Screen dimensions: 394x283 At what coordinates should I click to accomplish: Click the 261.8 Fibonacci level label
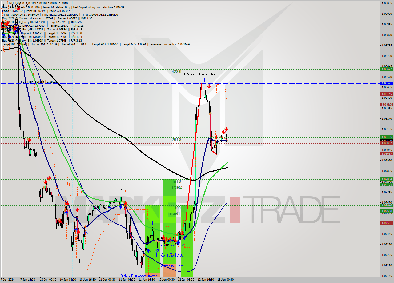click(x=176, y=139)
